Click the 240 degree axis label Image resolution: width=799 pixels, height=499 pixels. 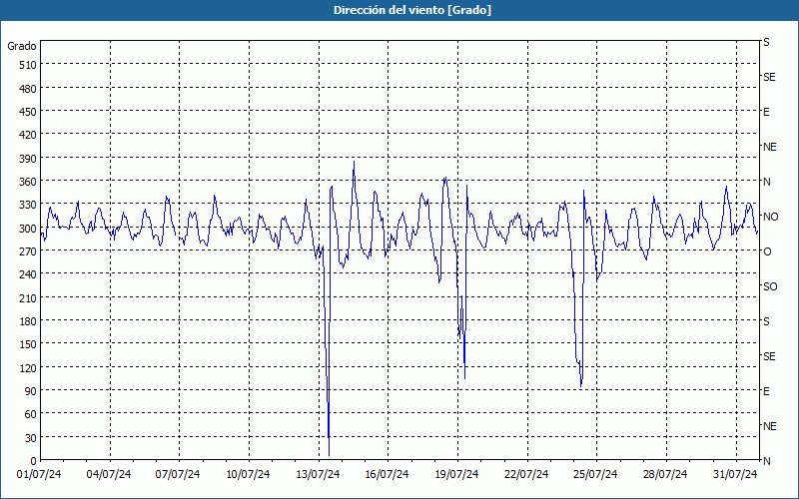28,275
